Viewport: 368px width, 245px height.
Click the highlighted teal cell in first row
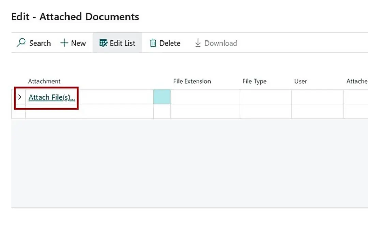pyautogui.click(x=162, y=97)
